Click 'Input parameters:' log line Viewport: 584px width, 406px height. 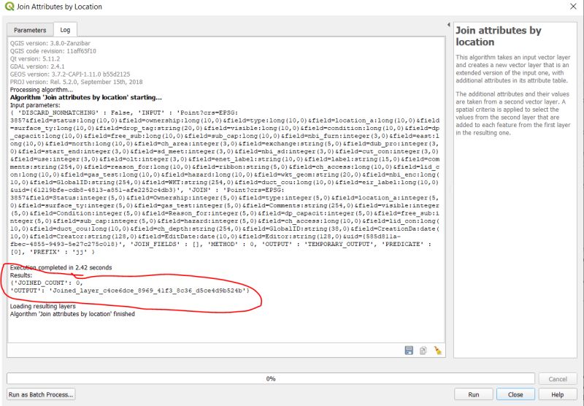click(35, 105)
